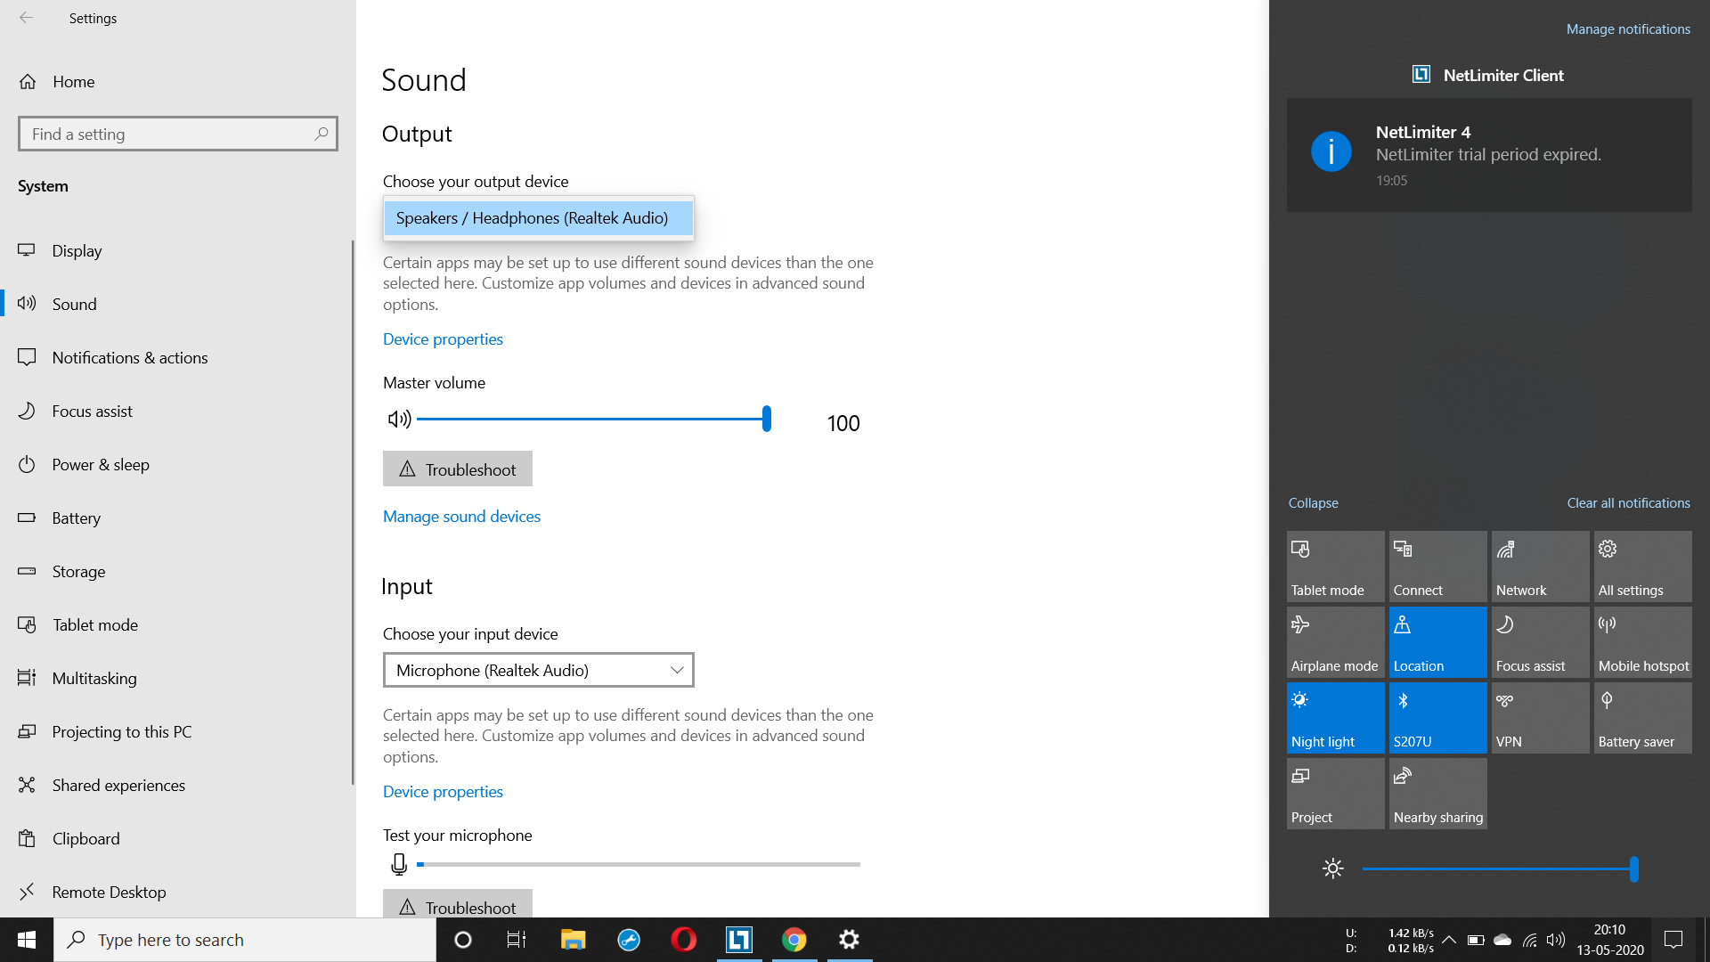
Task: Mute using the master volume speaker icon
Action: click(398, 419)
